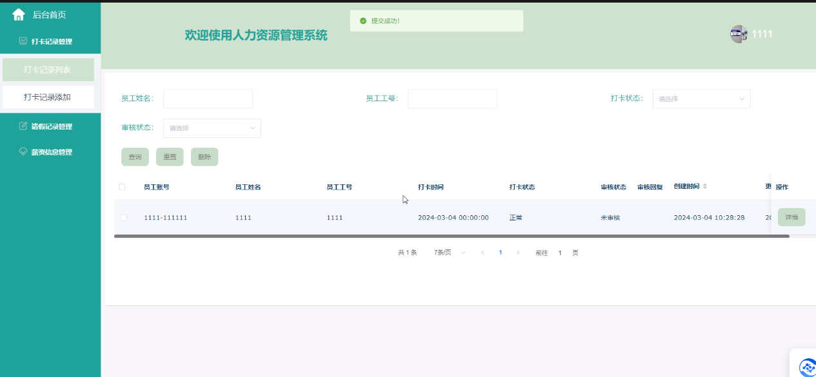The height and width of the screenshot is (377, 816).
Task: Focus the 员工工号 input field
Action: tap(452, 99)
